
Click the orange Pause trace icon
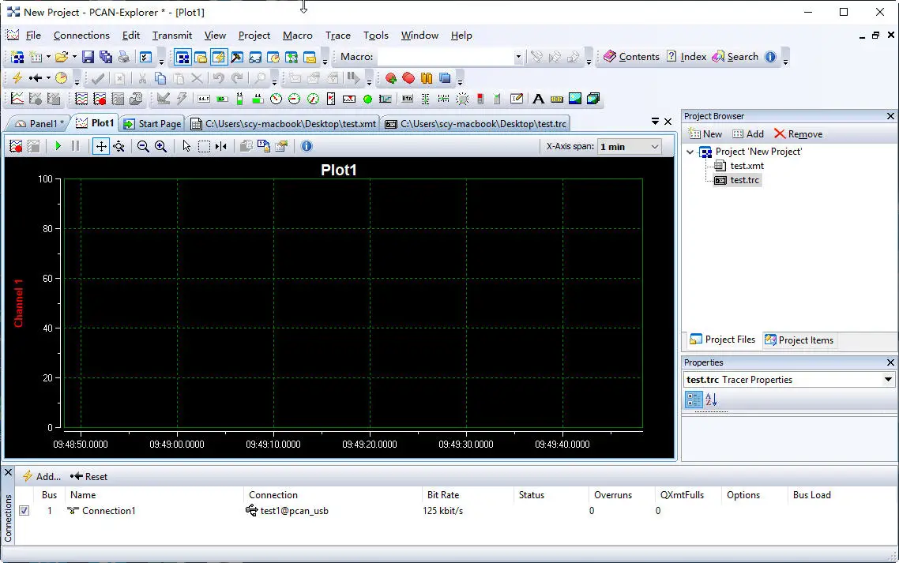pos(426,78)
